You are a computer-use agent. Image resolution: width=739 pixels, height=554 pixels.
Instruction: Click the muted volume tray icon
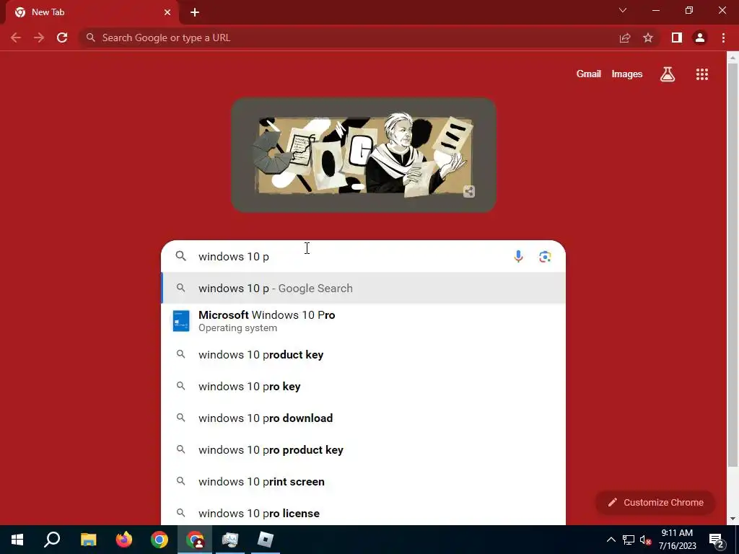tap(645, 540)
